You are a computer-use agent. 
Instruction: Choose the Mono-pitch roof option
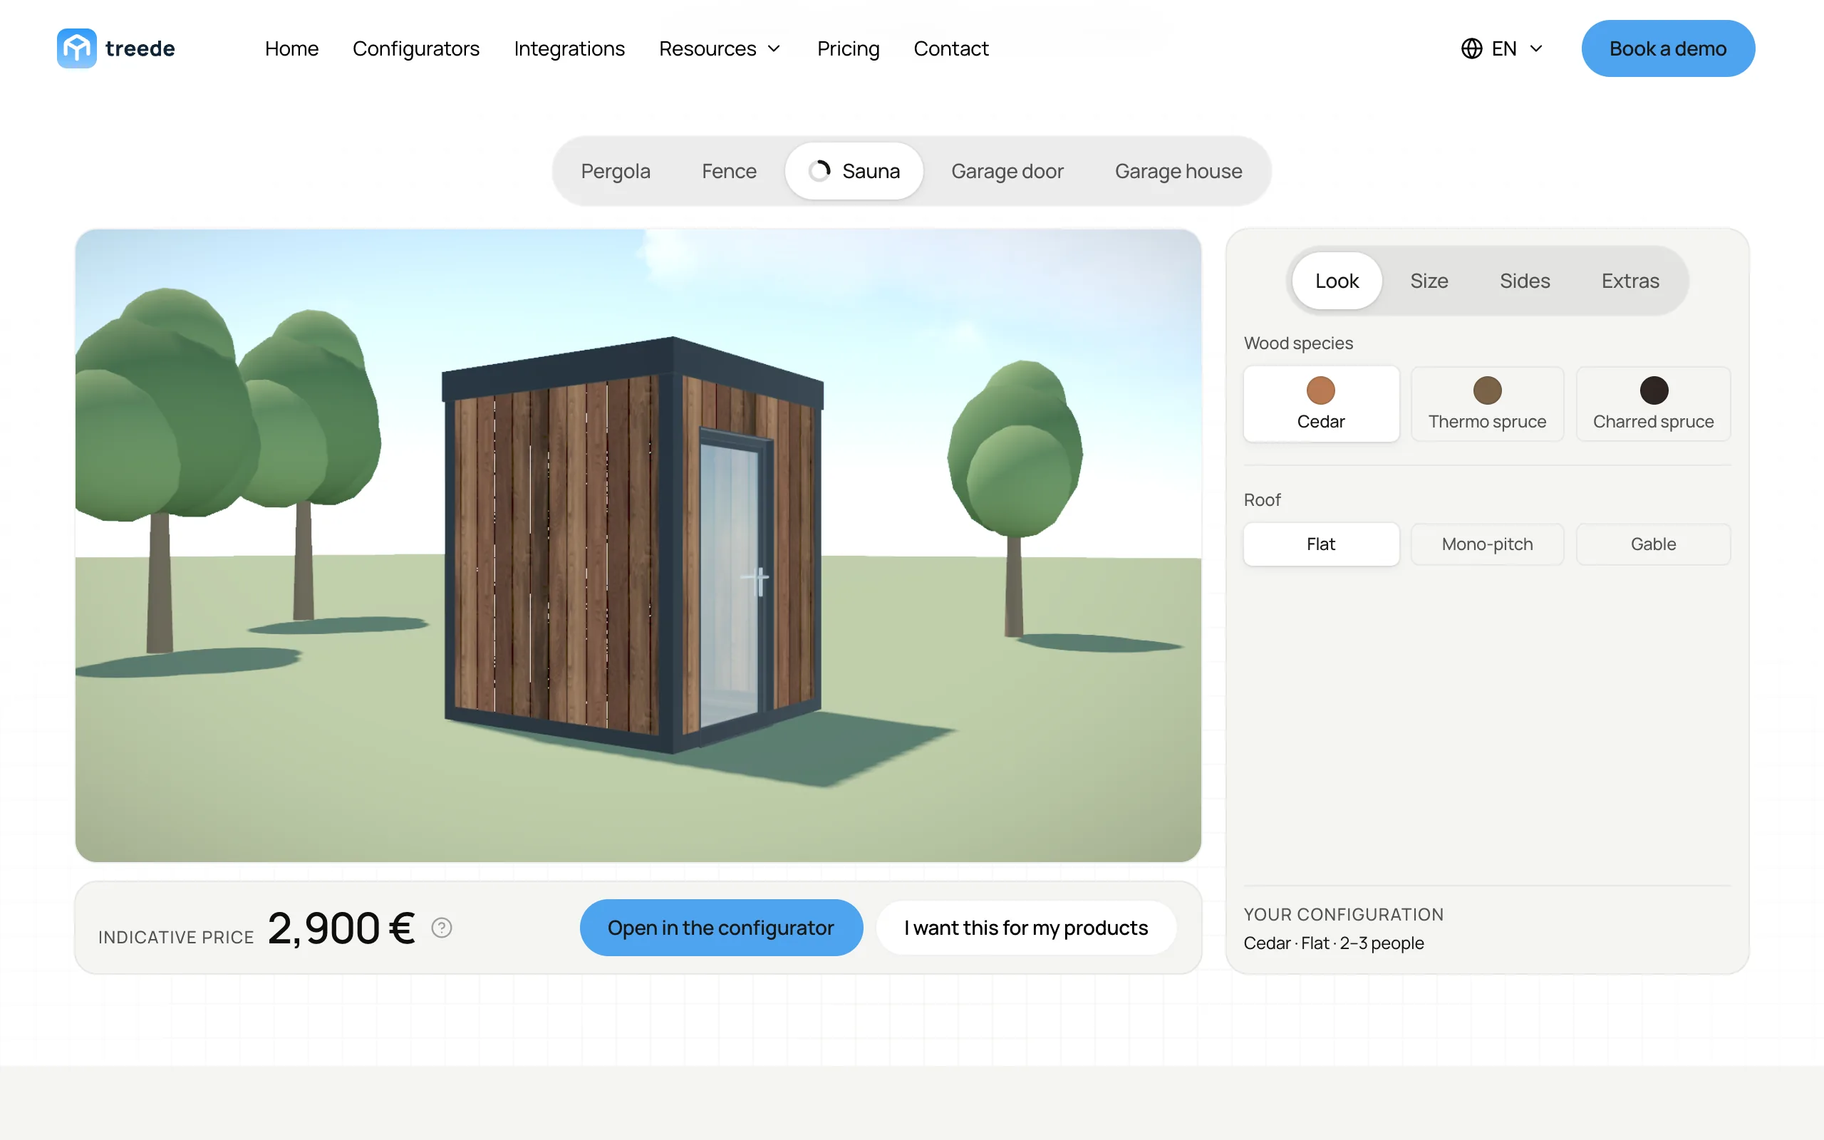pyautogui.click(x=1487, y=544)
